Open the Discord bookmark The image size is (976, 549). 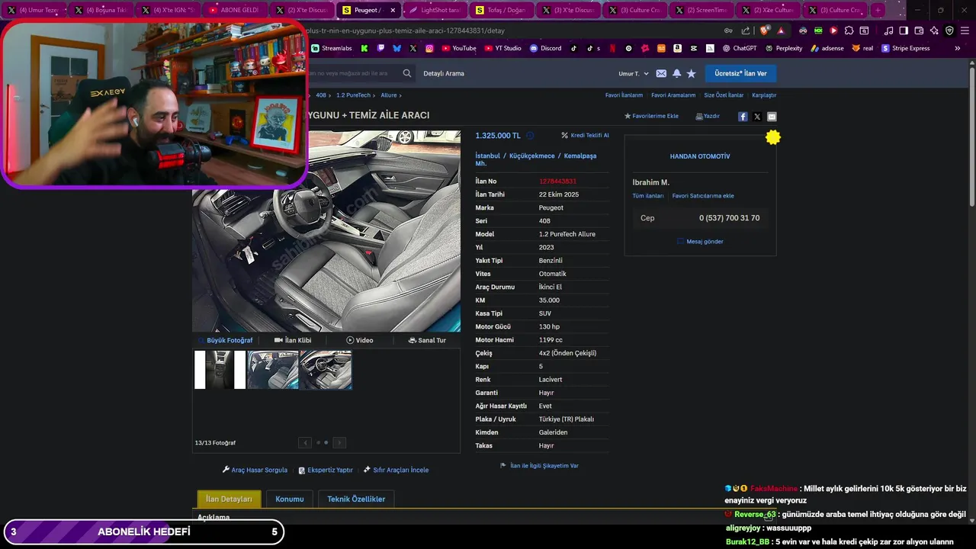[545, 48]
